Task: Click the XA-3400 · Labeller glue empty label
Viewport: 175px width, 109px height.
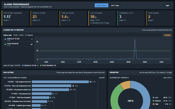Action: [20, 105]
